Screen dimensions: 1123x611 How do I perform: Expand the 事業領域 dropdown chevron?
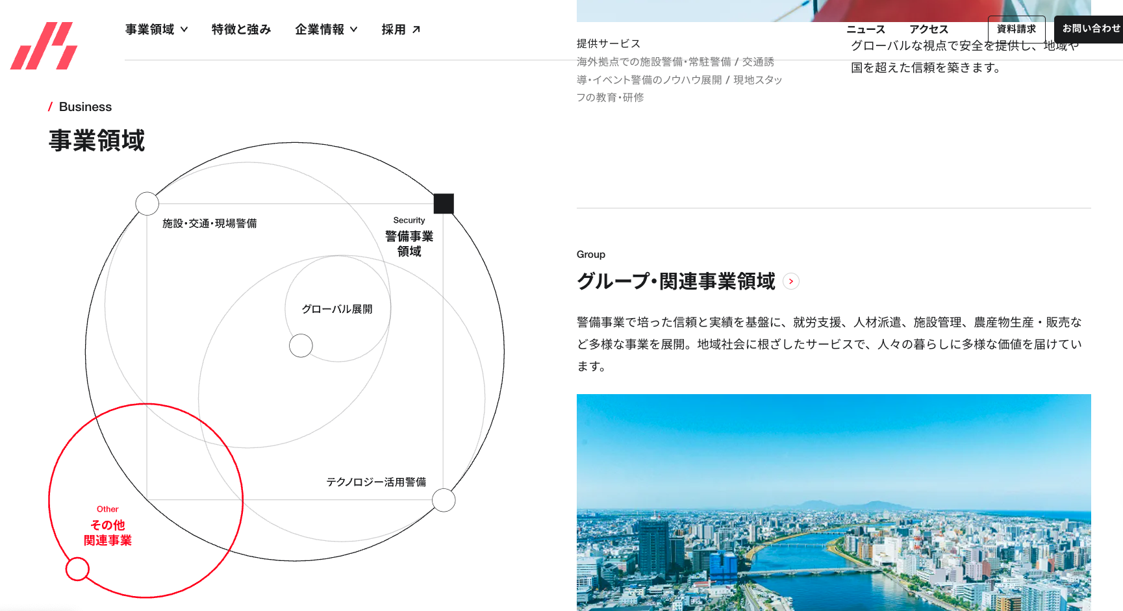pyautogui.click(x=184, y=29)
